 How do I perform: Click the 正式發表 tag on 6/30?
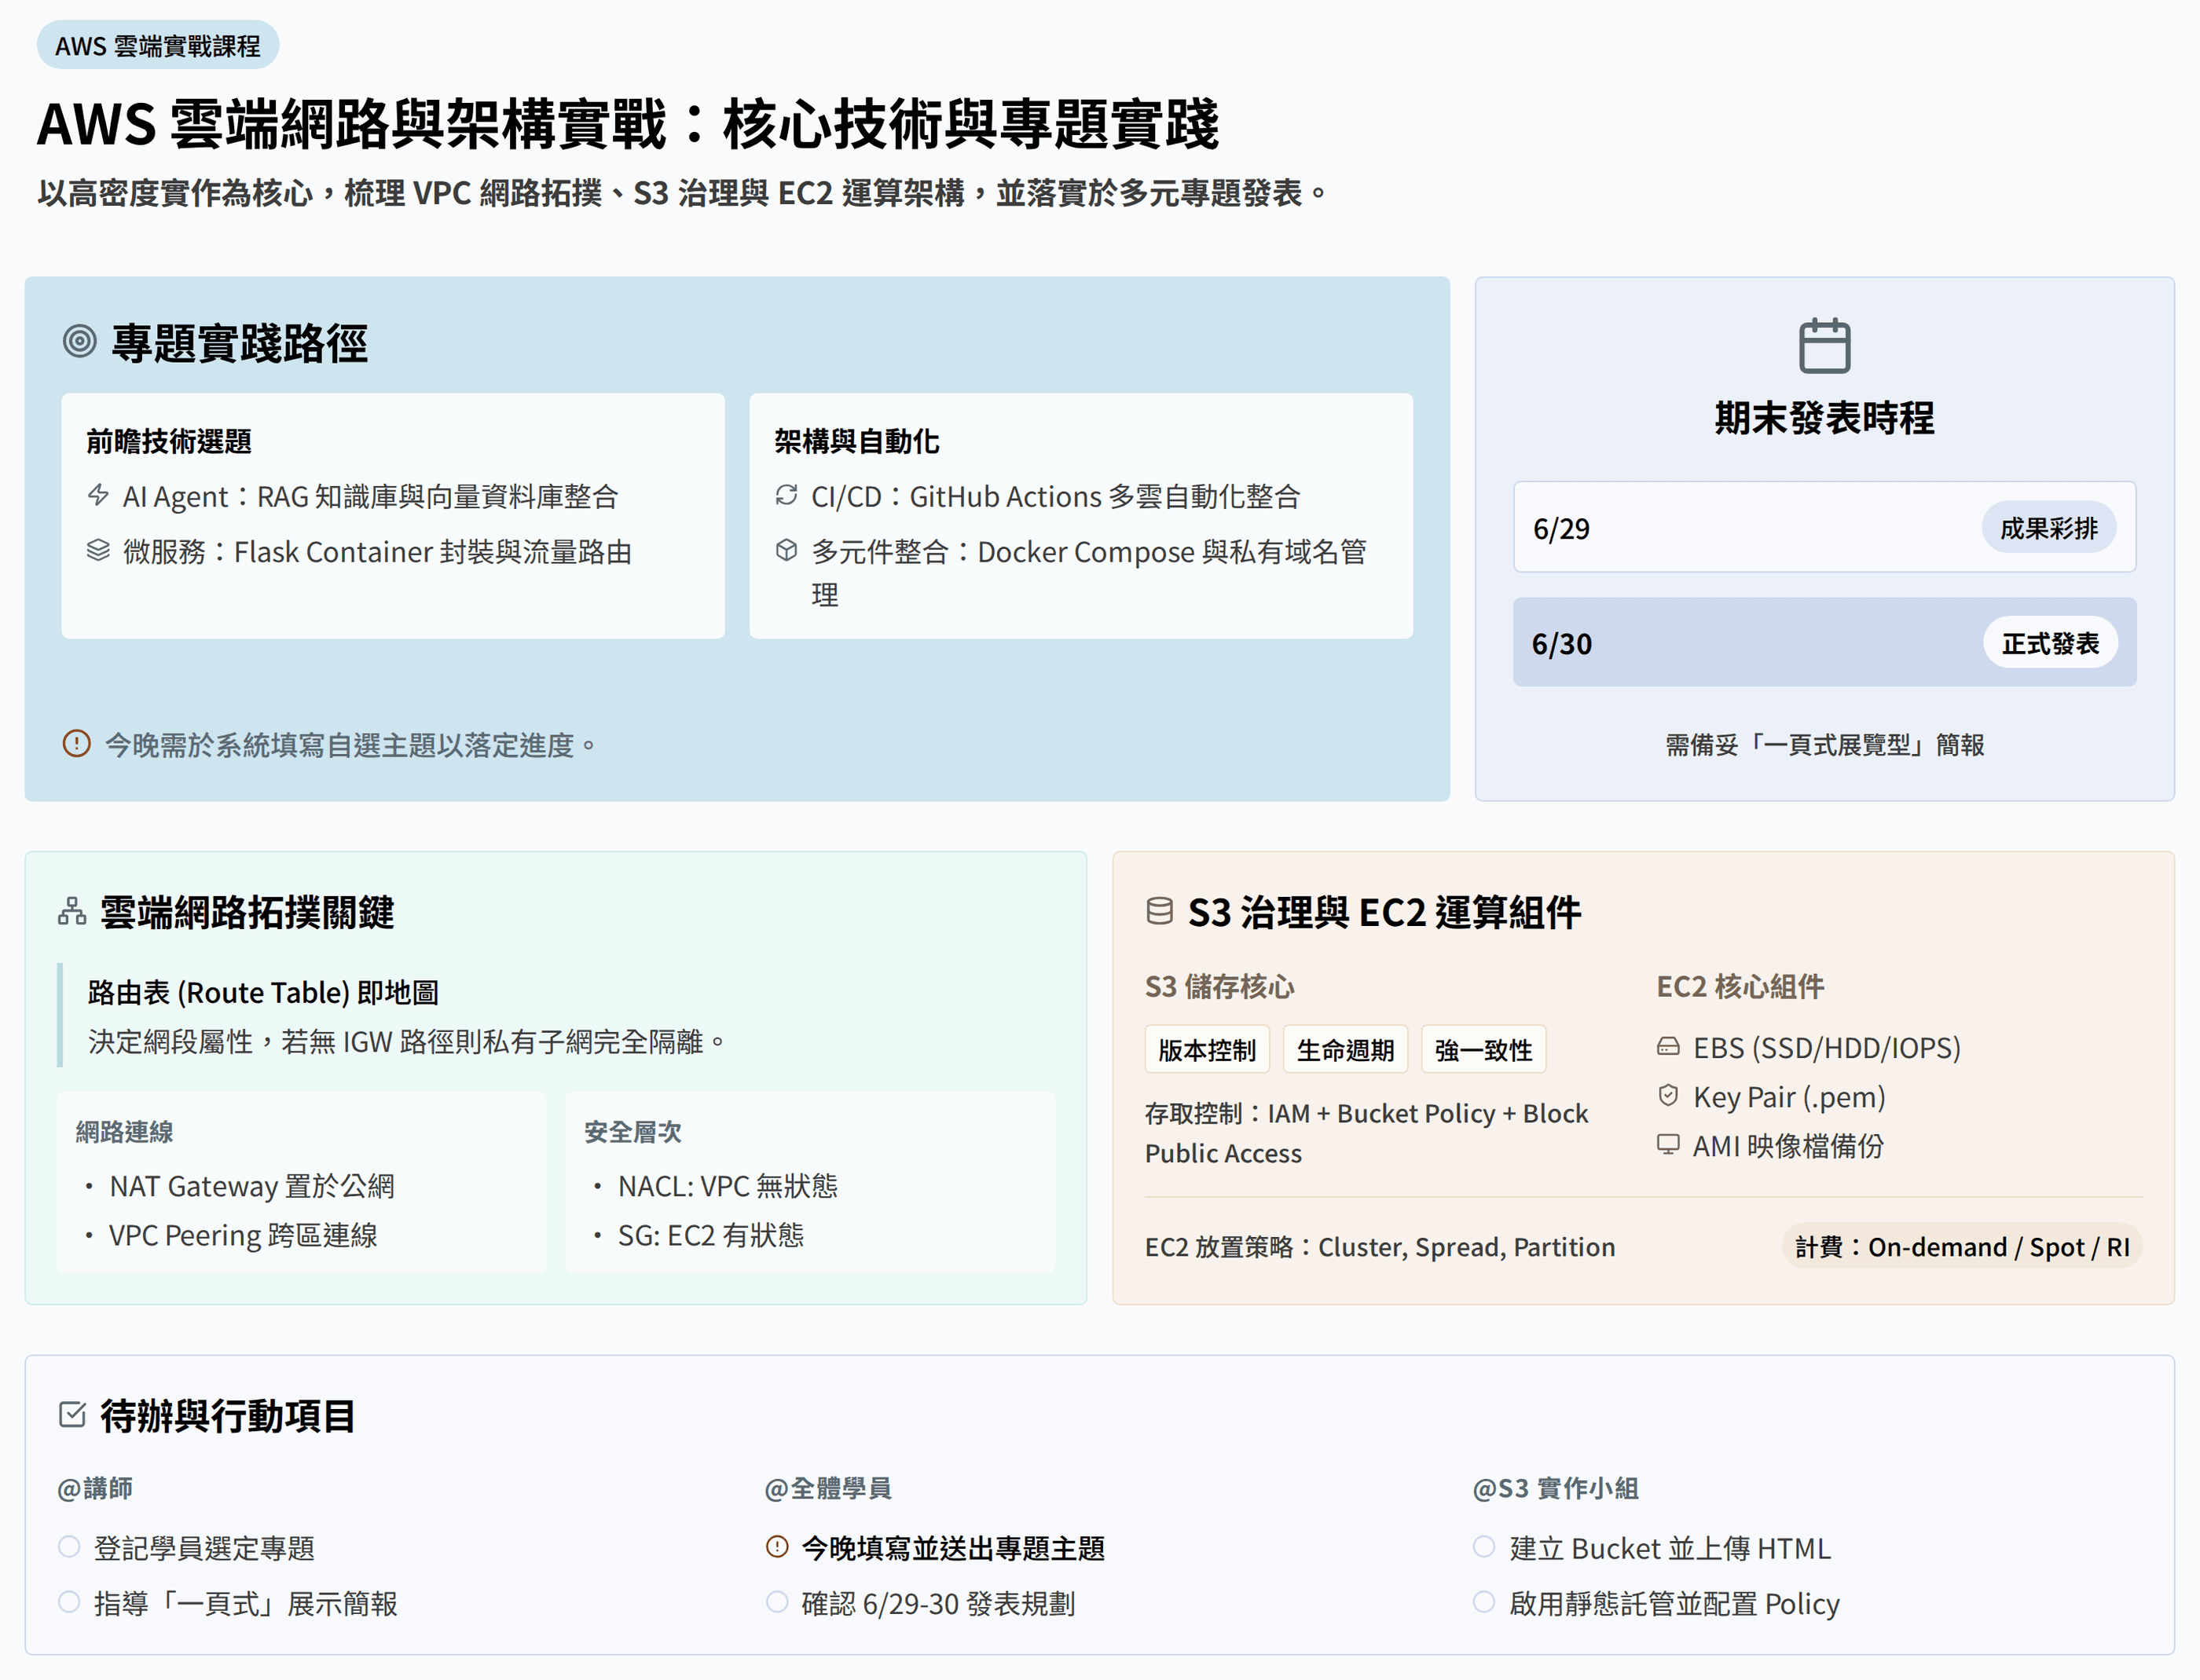[x=2050, y=643]
